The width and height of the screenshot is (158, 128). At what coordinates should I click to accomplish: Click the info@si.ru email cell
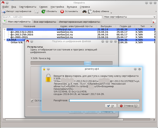[x=64, y=29]
